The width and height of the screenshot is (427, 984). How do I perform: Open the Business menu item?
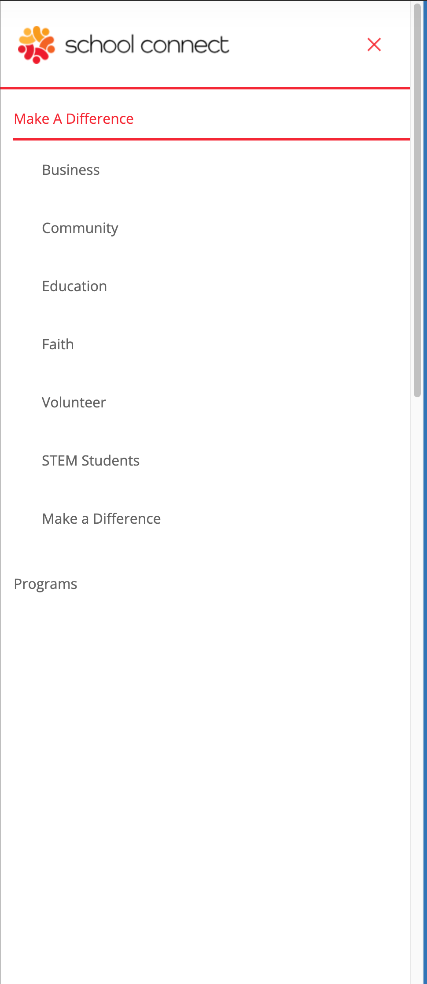click(71, 170)
